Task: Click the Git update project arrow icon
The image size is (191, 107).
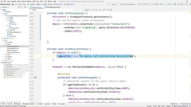Action: (x=164, y=4)
